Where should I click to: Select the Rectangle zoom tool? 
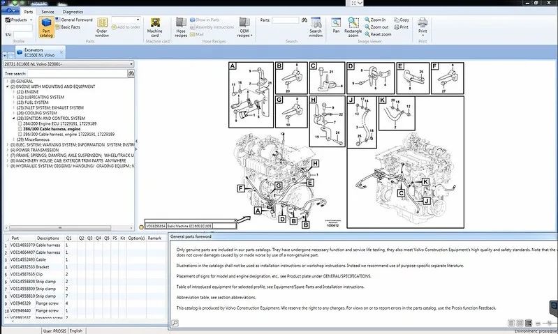click(353, 27)
